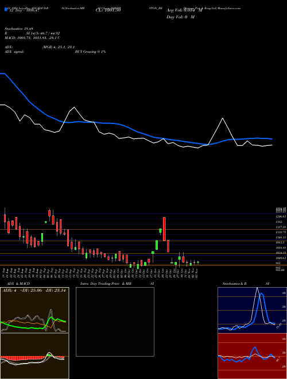Click the 1182 price axis label
Screen dimensions: 287x379
pos(278,222)
